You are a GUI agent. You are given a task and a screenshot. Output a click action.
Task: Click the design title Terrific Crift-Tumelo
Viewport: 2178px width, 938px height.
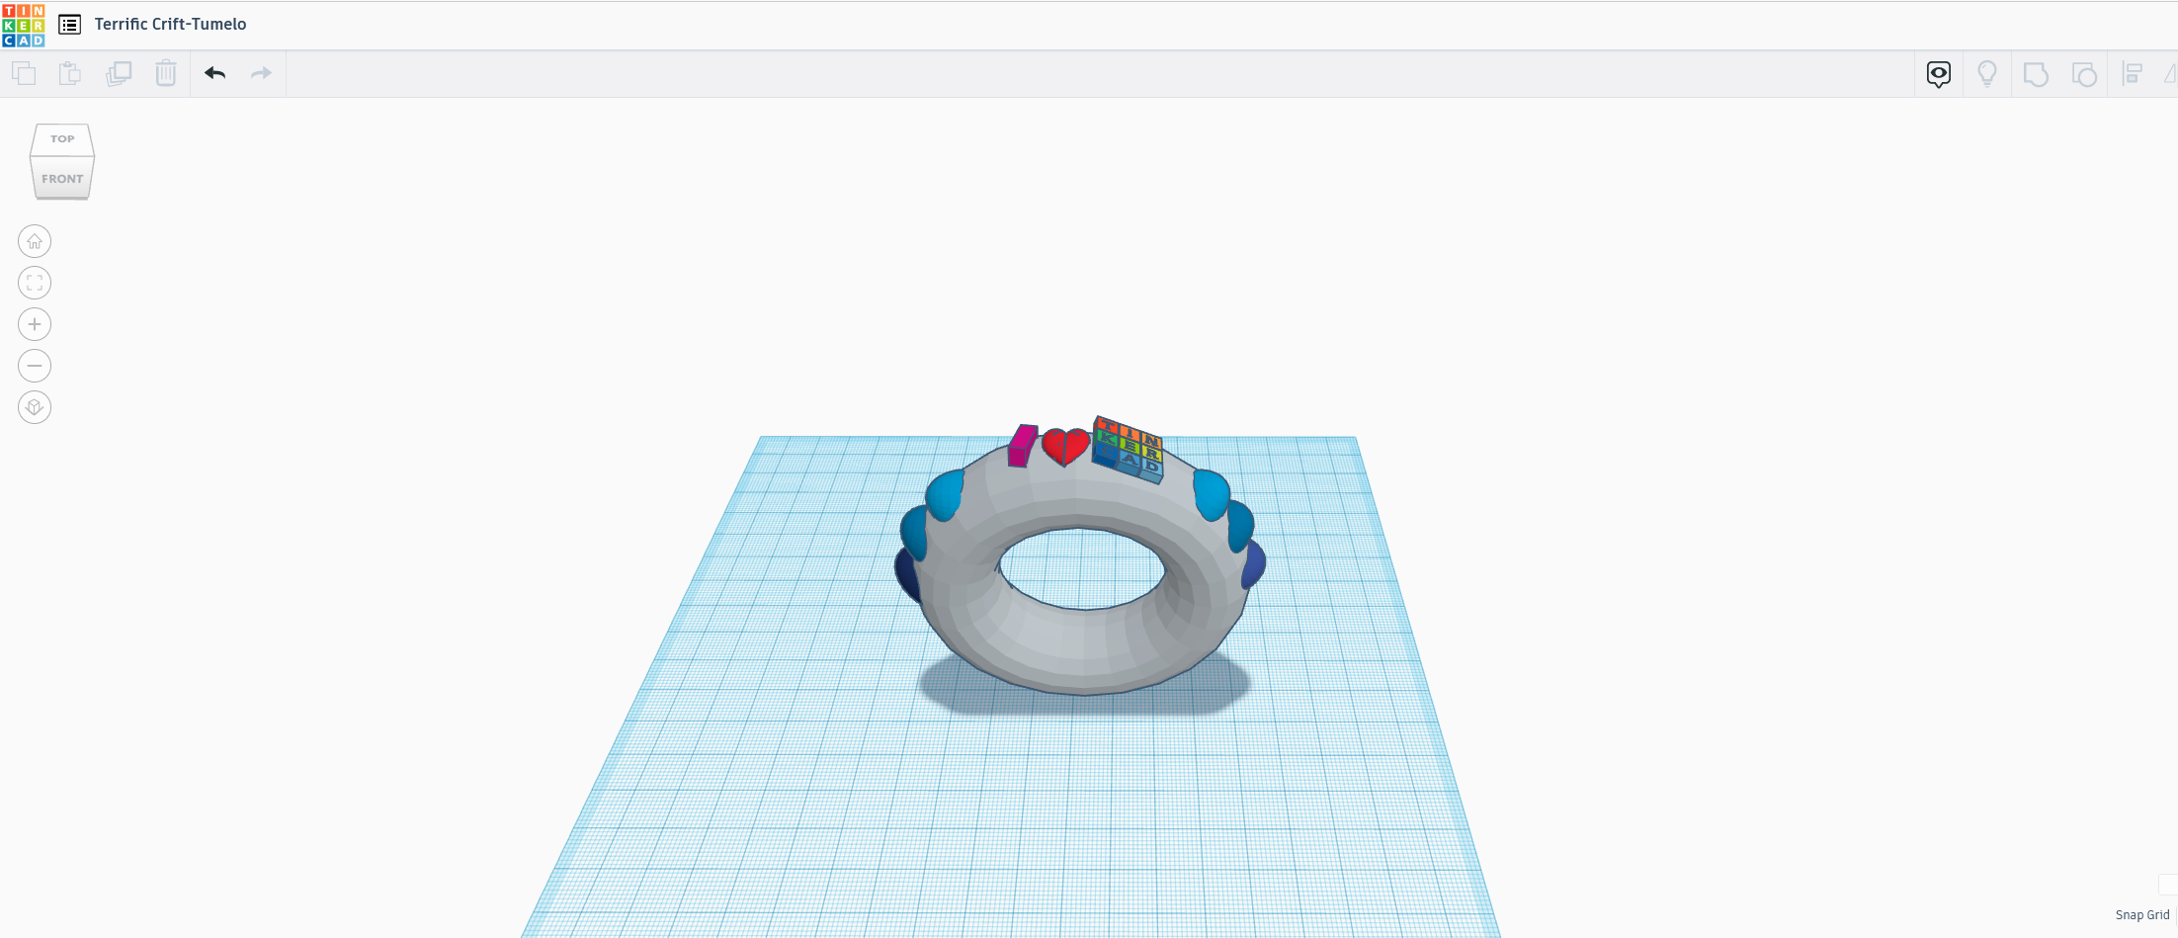[x=170, y=24]
